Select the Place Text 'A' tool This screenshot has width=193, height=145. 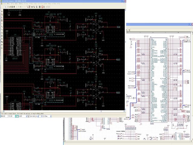point(2,39)
